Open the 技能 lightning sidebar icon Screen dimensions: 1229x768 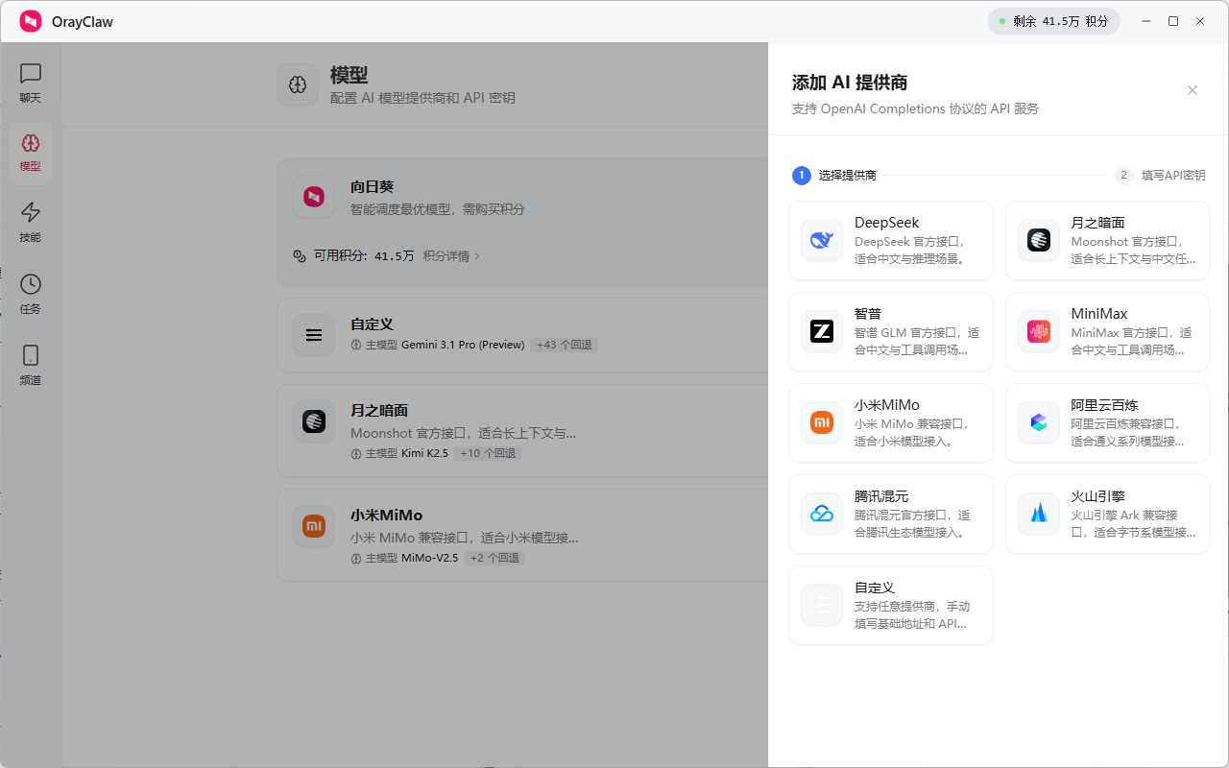coord(31,212)
